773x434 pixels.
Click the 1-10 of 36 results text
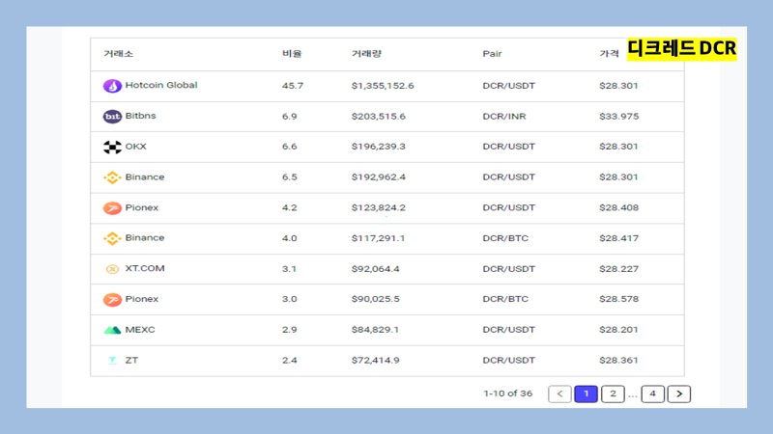point(508,393)
